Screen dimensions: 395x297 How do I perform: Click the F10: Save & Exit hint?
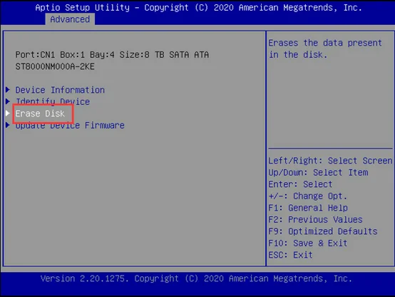point(308,243)
